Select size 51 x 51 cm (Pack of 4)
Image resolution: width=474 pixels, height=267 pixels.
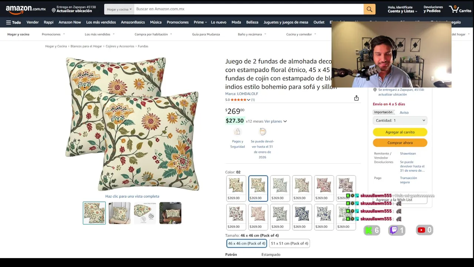point(290,243)
